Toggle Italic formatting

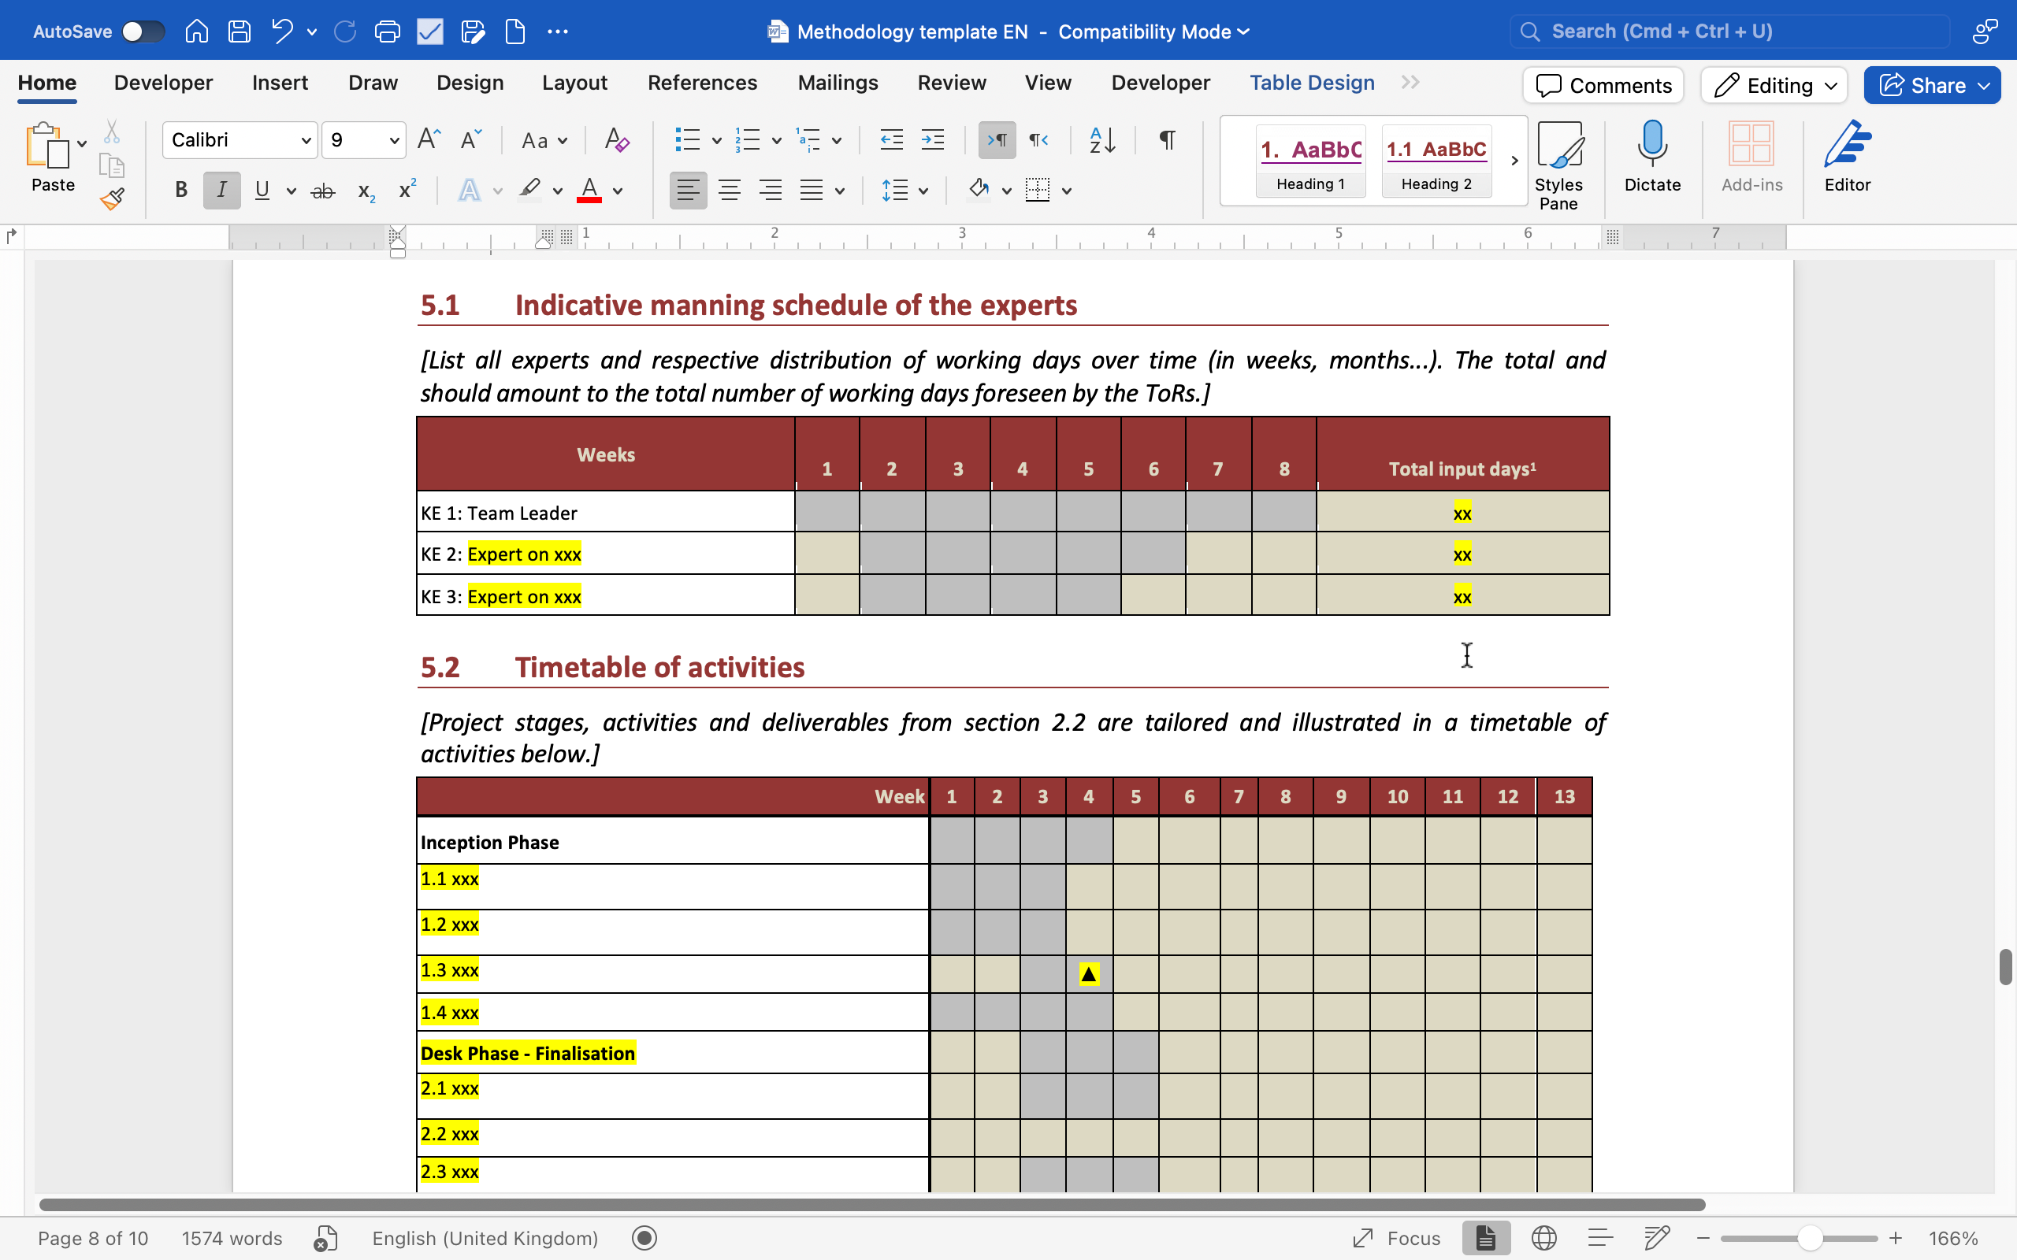click(221, 190)
